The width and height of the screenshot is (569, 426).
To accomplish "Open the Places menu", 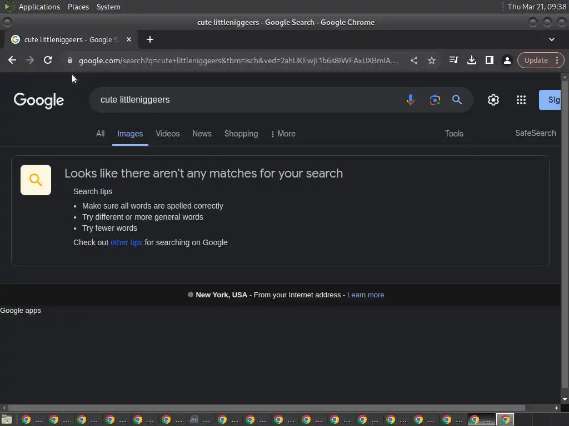I will click(x=78, y=7).
